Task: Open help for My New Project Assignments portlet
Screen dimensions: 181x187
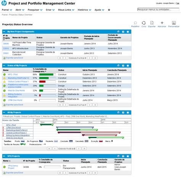Action: coord(118,32)
